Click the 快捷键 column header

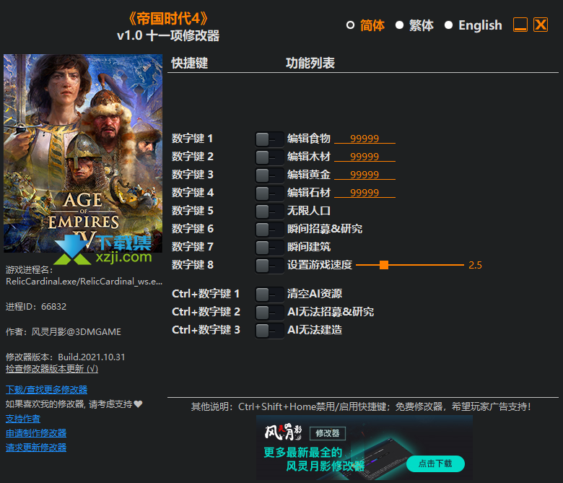click(x=190, y=63)
